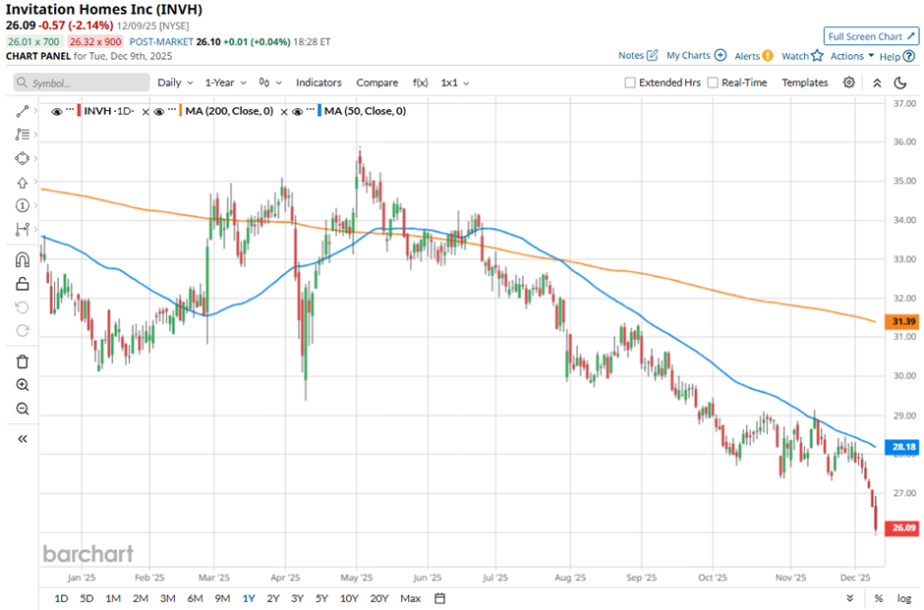Viewport: 924px width, 610px height.
Task: Hide the MA 200 line via eye icon
Action: tap(159, 111)
